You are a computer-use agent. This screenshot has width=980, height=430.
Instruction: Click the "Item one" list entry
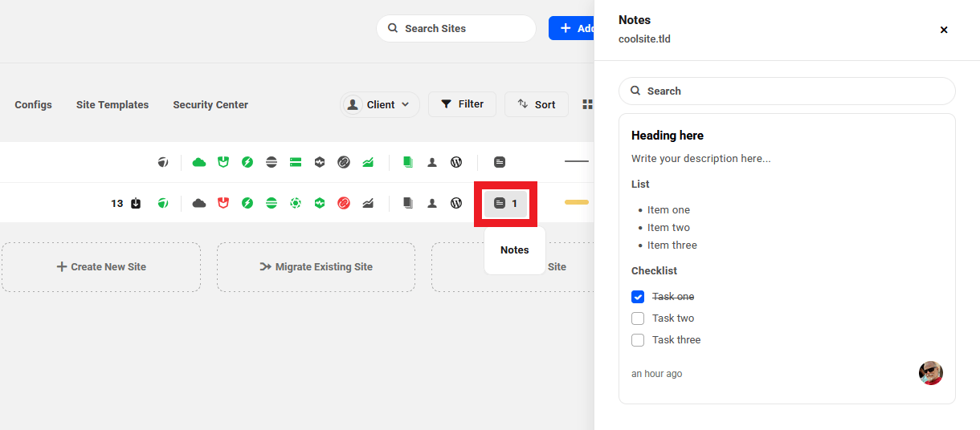668,210
